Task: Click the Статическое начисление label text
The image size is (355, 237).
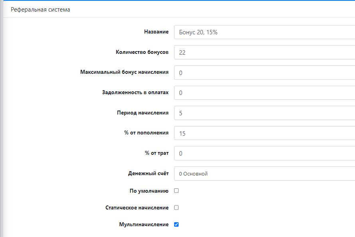Action: 137,208
